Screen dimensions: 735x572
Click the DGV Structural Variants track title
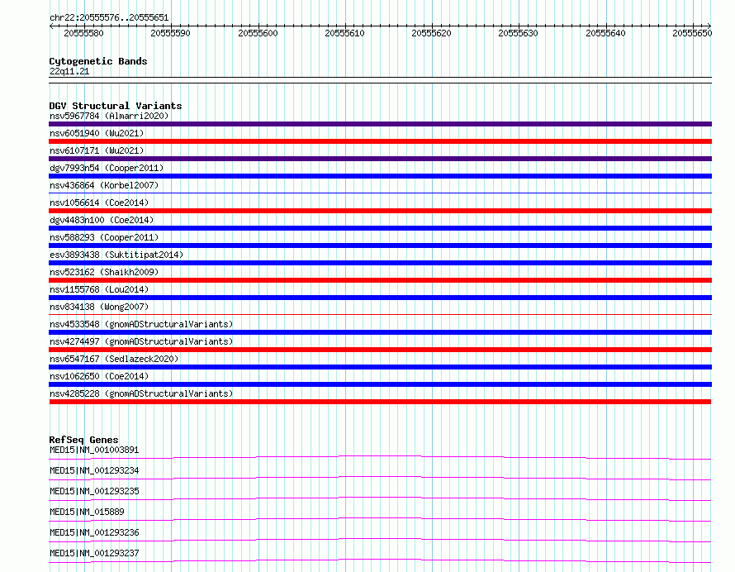116,106
